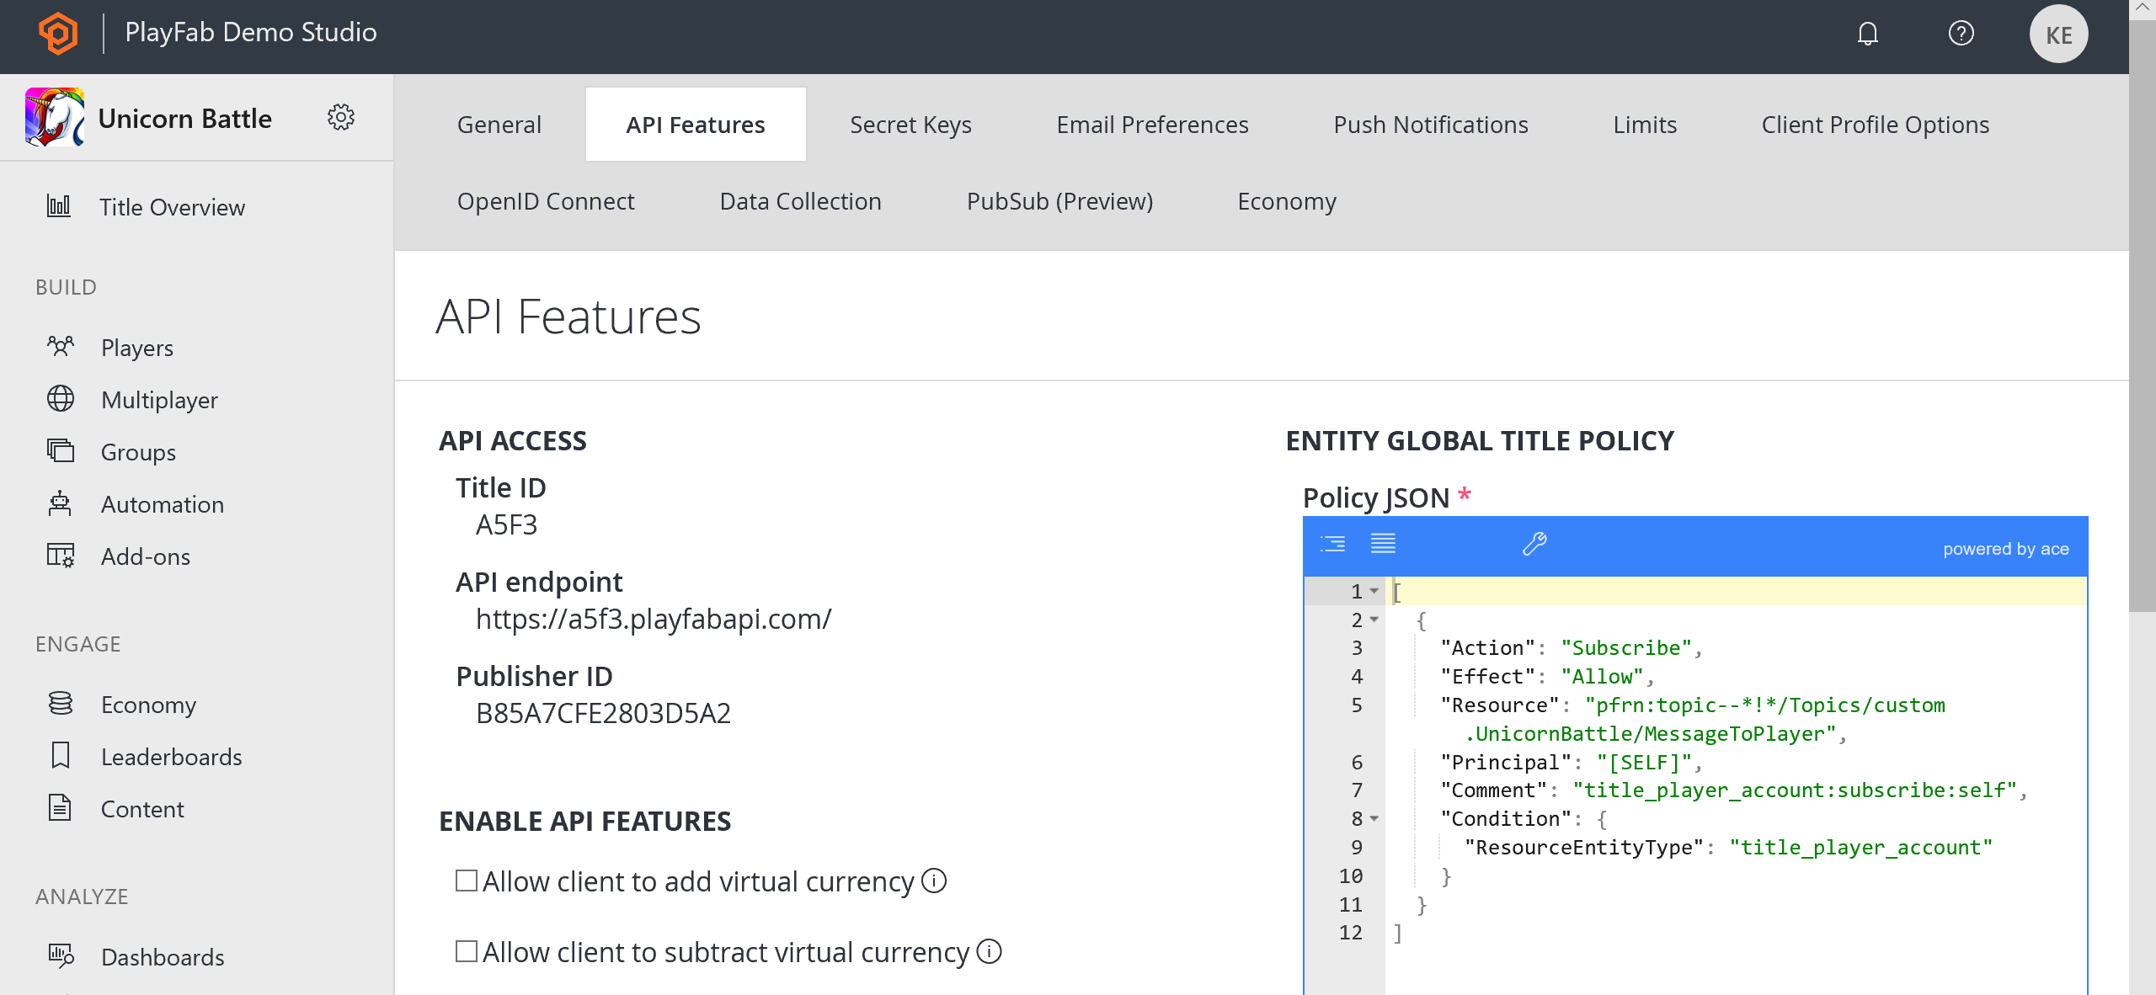Select the API Features tab
This screenshot has width=2156, height=995.
point(694,125)
